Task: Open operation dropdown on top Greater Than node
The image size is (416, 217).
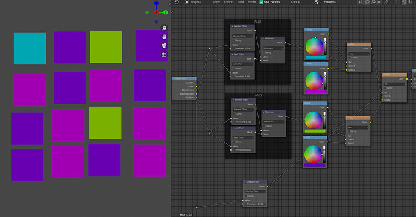Action: [243, 36]
